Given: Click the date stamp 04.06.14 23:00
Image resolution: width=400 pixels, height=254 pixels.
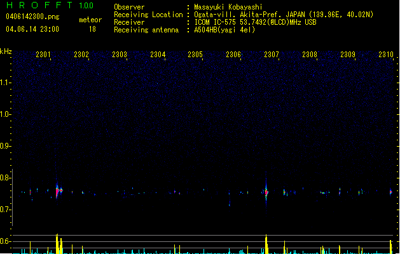Looking at the screenshot, I should coord(32,29).
